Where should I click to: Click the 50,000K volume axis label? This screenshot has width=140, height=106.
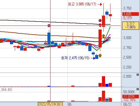pyautogui.click(x=129, y=92)
